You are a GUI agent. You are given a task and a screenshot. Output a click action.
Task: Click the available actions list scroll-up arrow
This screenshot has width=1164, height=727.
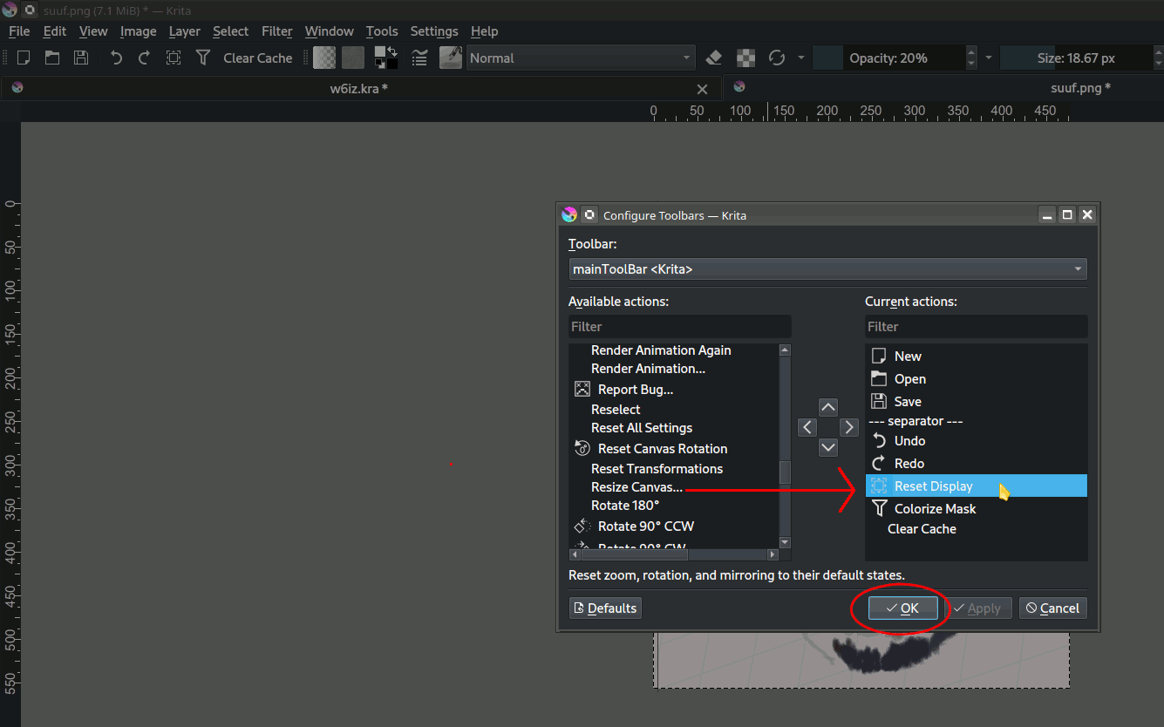[785, 350]
